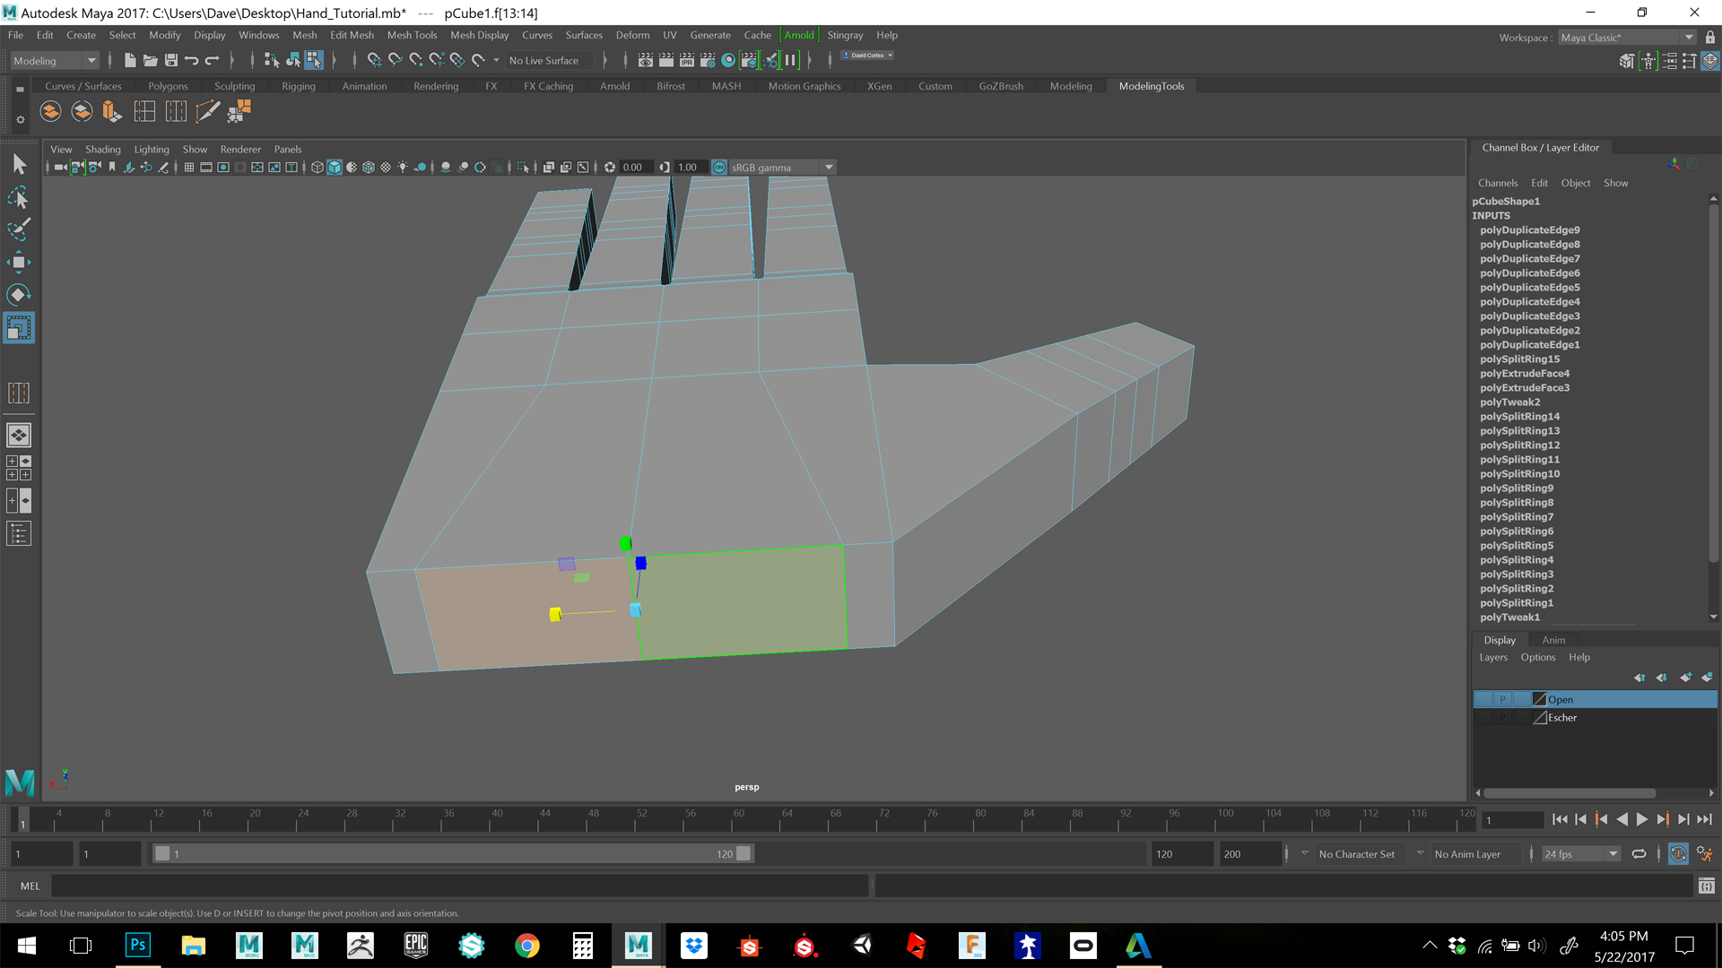This screenshot has height=968, width=1722.
Task: Click Layer Editor horizontal scrollbar
Action: tap(1570, 793)
